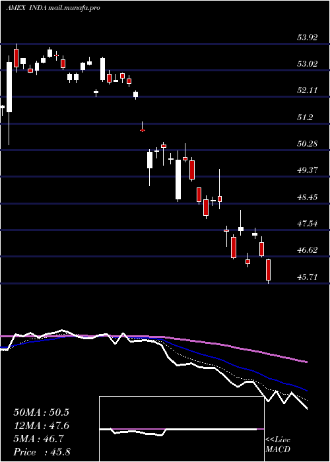Click the 49.37 price level label
Viewport: 330px width, 462px height.
pyautogui.click(x=308, y=170)
